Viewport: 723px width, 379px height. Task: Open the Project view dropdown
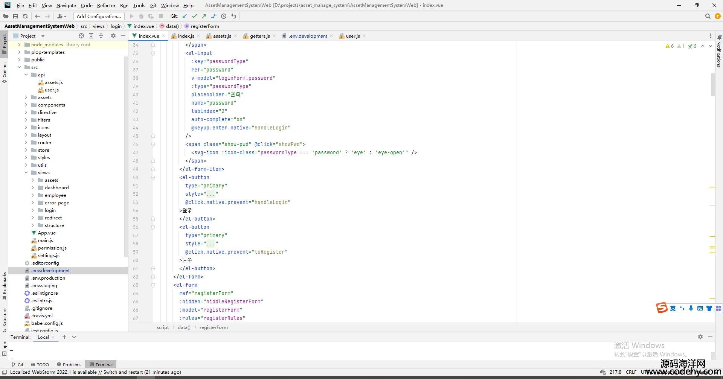[43, 36]
